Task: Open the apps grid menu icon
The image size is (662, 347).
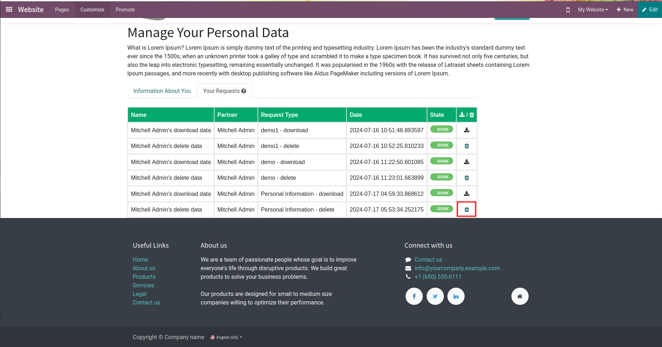Action: 9,10
